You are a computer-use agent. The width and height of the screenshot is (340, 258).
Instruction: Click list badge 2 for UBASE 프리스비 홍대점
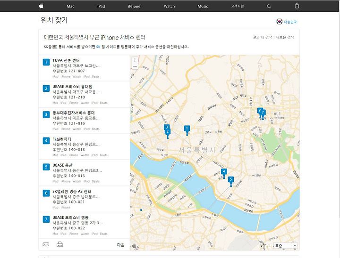(46, 89)
